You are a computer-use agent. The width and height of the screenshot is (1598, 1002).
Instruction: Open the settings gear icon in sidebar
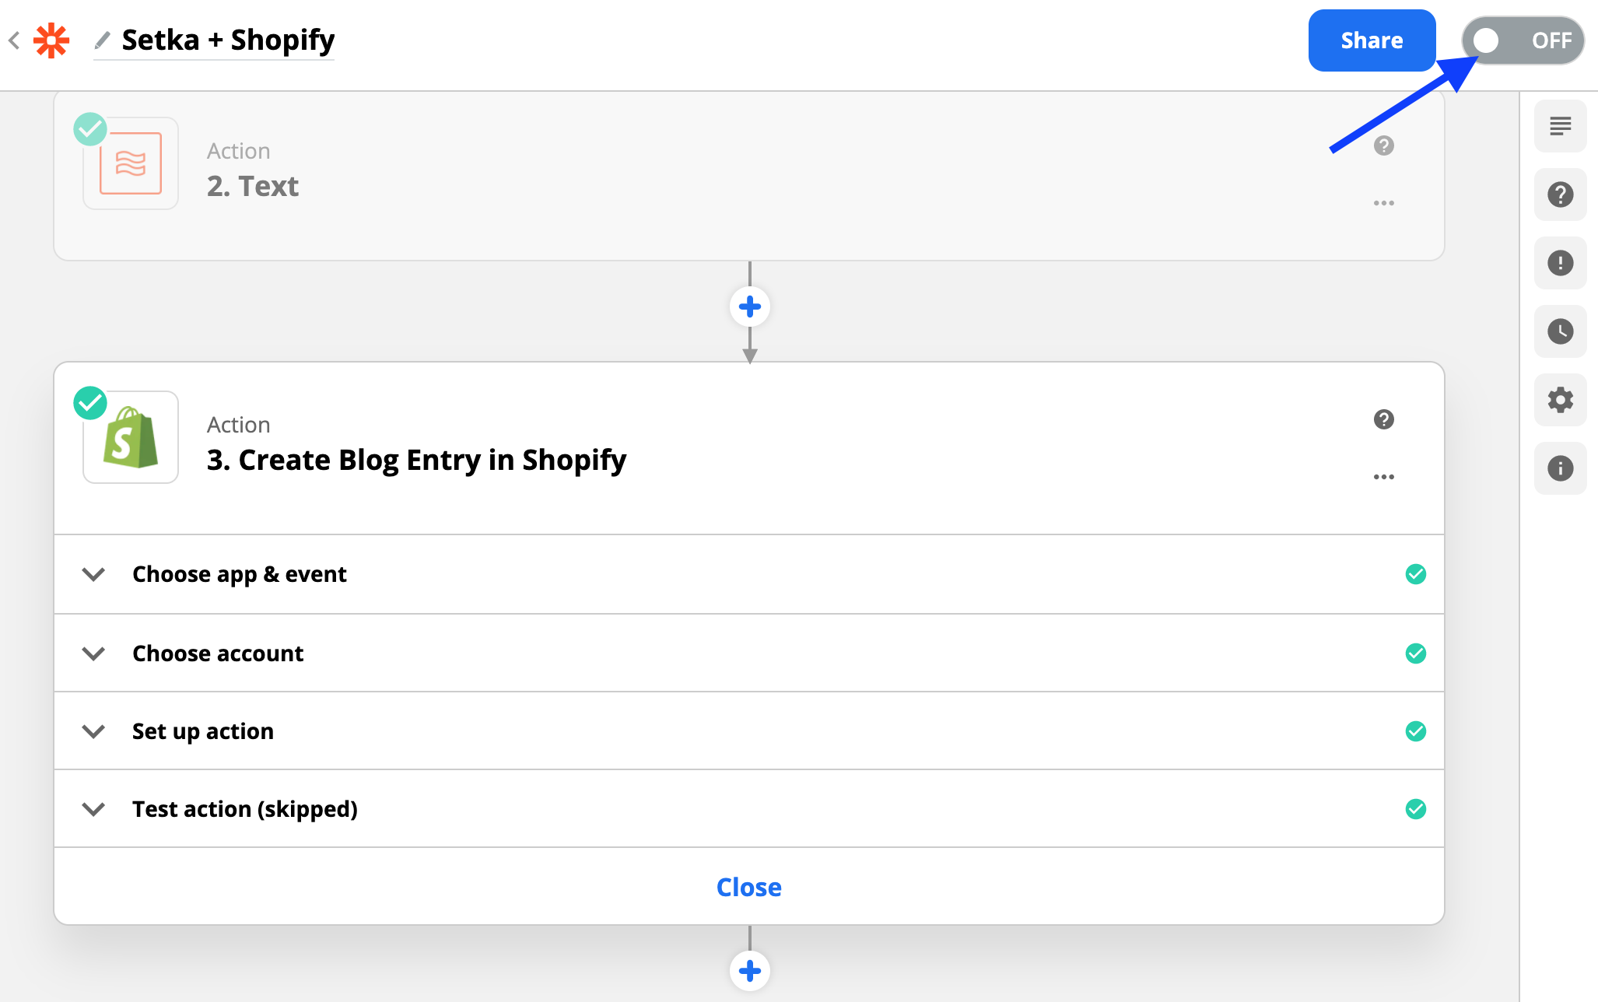coord(1560,400)
